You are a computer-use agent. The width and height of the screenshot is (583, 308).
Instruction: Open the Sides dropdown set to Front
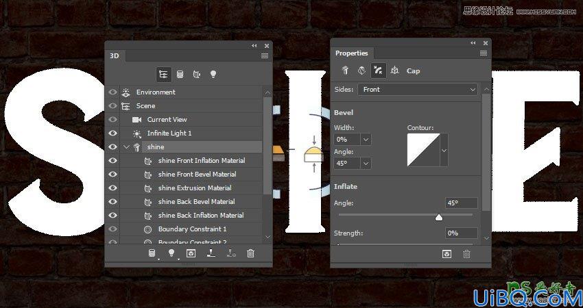click(x=418, y=90)
